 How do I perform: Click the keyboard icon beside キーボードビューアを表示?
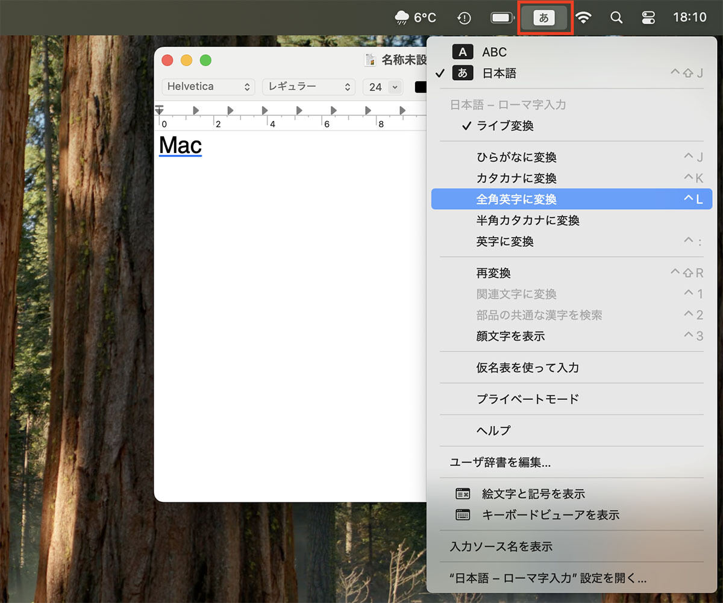[462, 515]
